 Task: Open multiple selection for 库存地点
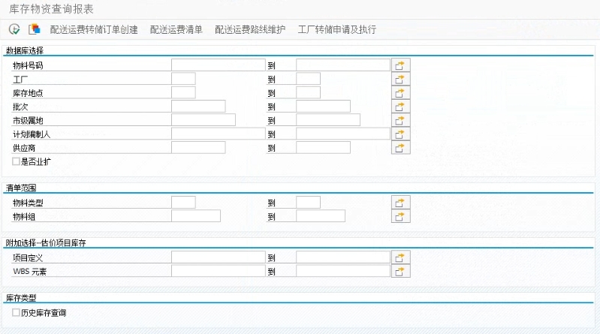(401, 92)
